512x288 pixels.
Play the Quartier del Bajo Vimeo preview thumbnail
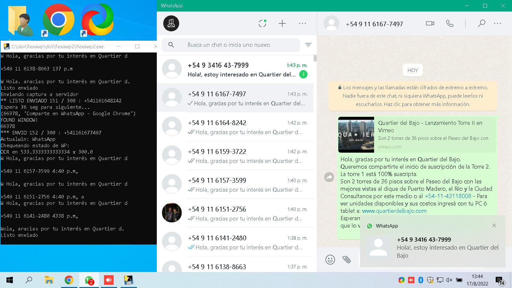356,134
